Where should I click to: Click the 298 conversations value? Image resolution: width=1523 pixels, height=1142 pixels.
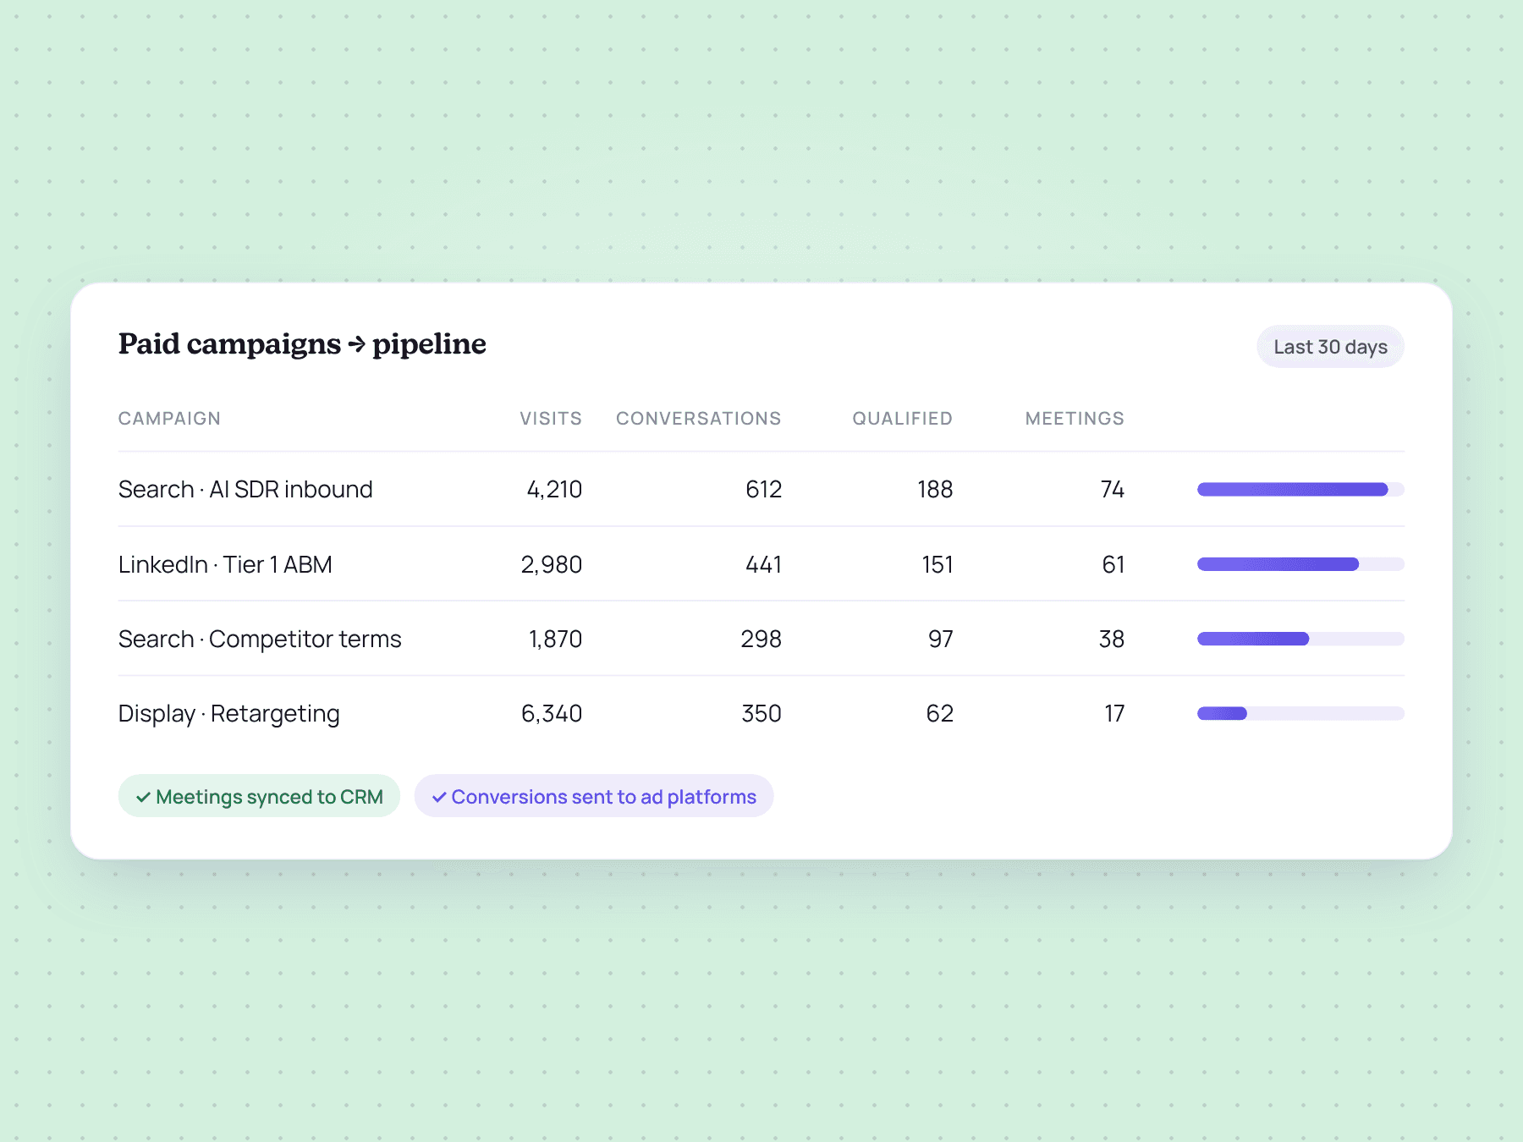pyautogui.click(x=761, y=640)
